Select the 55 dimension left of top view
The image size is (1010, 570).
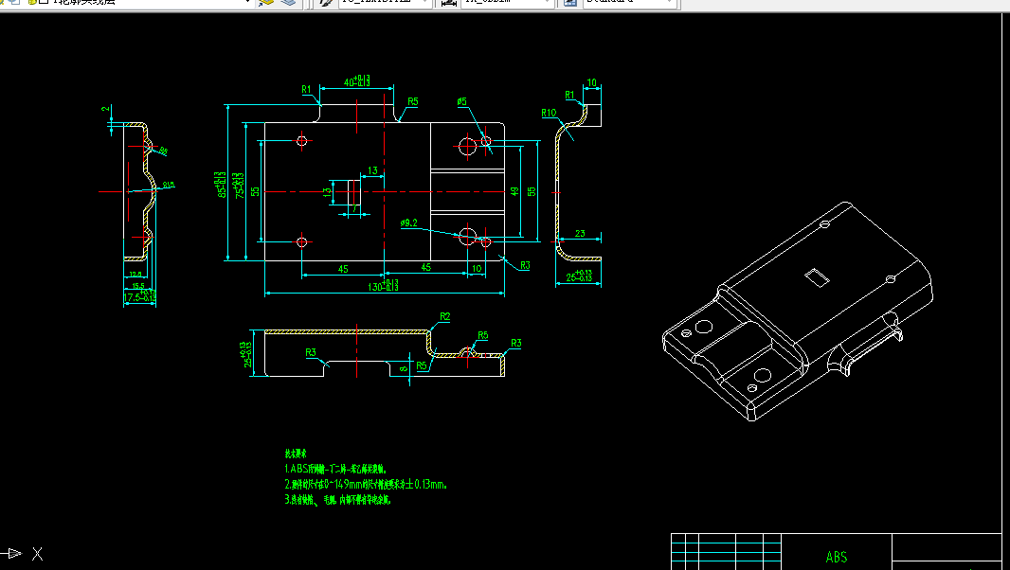(256, 191)
